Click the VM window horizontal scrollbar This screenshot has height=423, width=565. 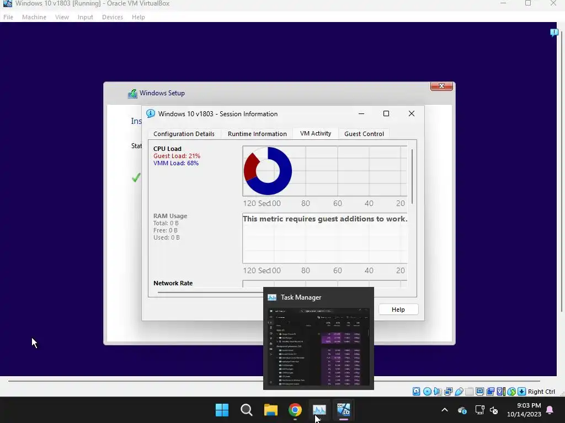[274, 381]
